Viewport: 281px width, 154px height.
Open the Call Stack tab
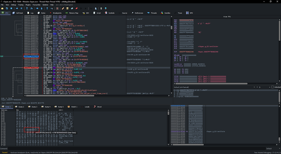click(18, 13)
